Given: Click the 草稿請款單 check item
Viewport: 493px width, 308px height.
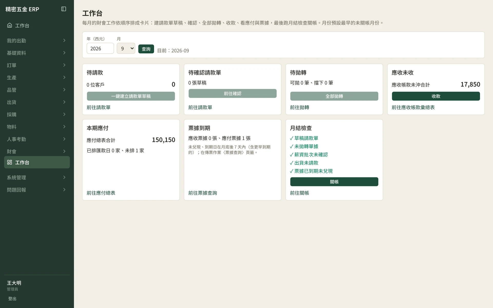Looking at the screenshot, I should coord(304,138).
